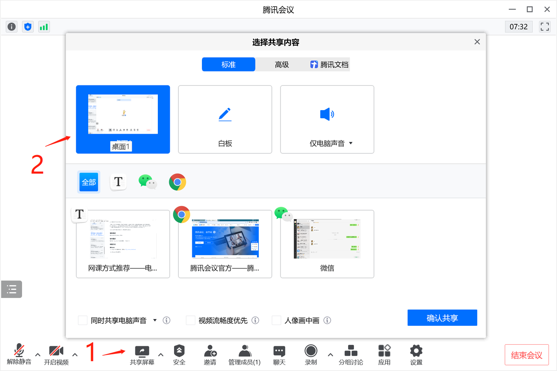Start recording with the 录制 icon
557x371 pixels.
pos(311,354)
